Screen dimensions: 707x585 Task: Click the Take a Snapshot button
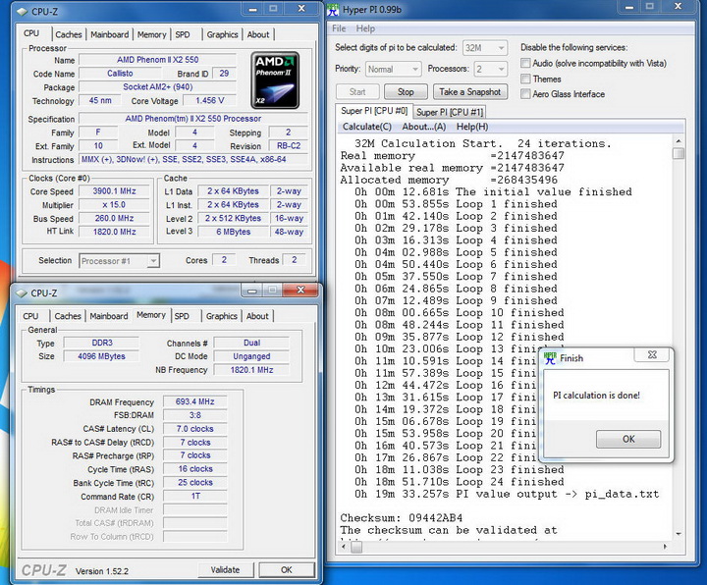pyautogui.click(x=469, y=92)
